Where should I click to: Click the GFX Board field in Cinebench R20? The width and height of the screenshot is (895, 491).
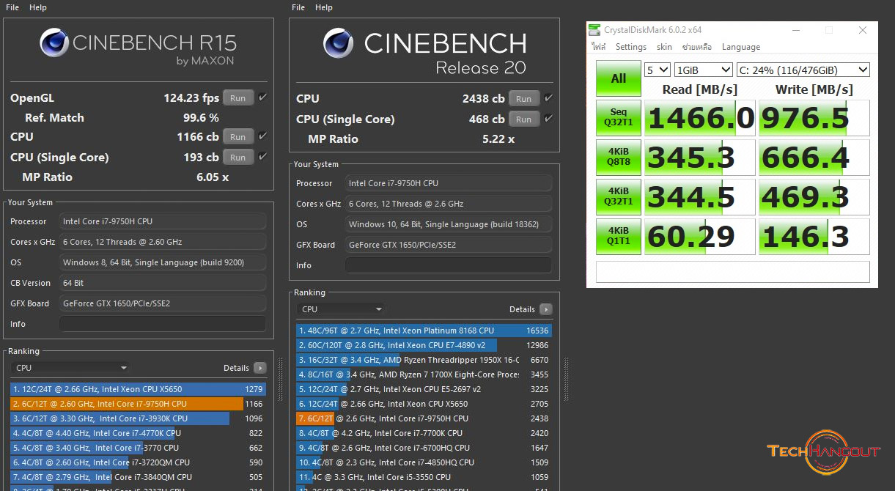coord(449,245)
